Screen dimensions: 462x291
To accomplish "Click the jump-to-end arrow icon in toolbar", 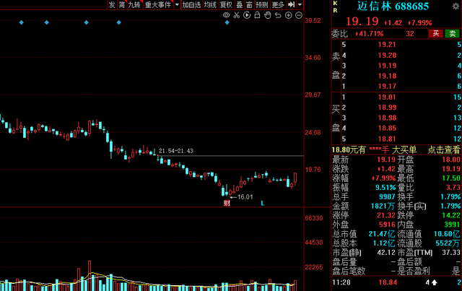I will coord(291,4).
